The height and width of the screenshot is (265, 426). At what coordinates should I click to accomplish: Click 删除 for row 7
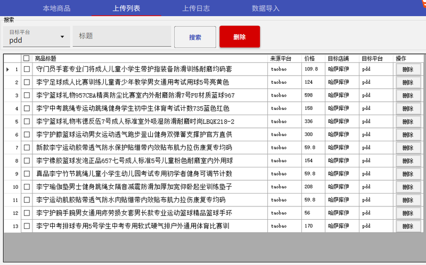408,148
